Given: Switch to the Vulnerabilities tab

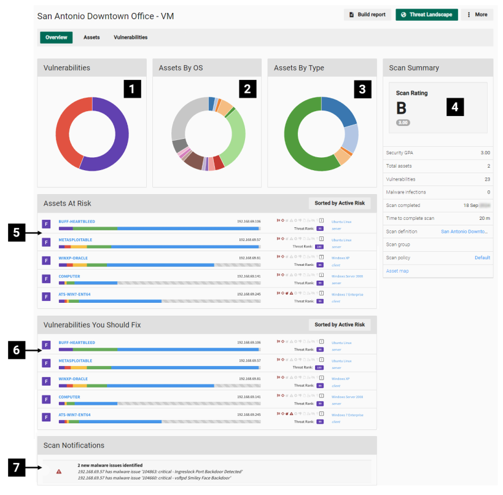Looking at the screenshot, I should [x=130, y=37].
